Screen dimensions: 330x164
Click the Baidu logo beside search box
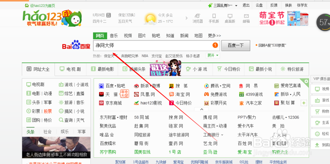[76, 45]
